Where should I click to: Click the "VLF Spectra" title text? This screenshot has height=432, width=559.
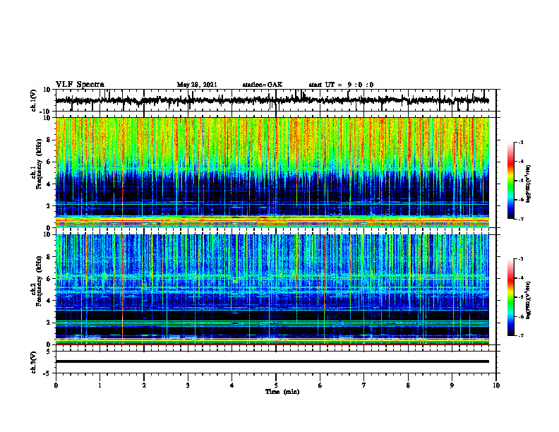tap(80, 85)
